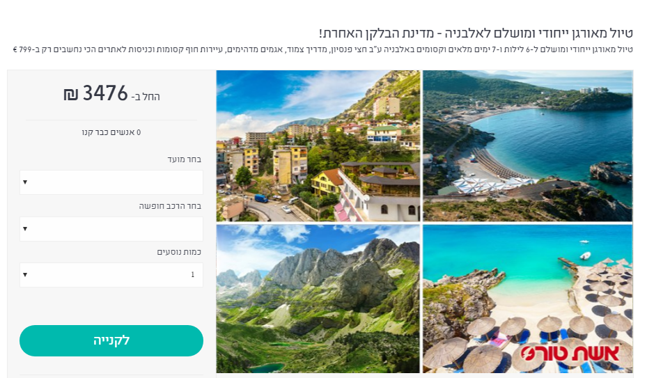This screenshot has height=378, width=647.
Task: Click the arrow icon in passengers quantity selector
Action: [x=25, y=275]
